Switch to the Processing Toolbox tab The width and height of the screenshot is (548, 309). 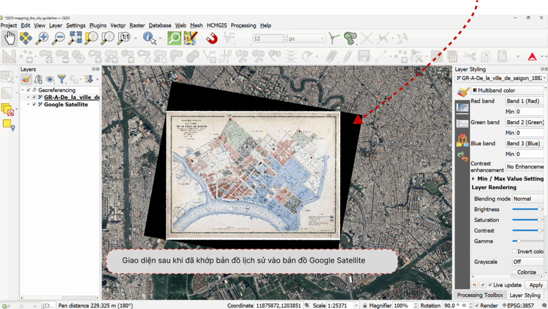pyautogui.click(x=480, y=295)
